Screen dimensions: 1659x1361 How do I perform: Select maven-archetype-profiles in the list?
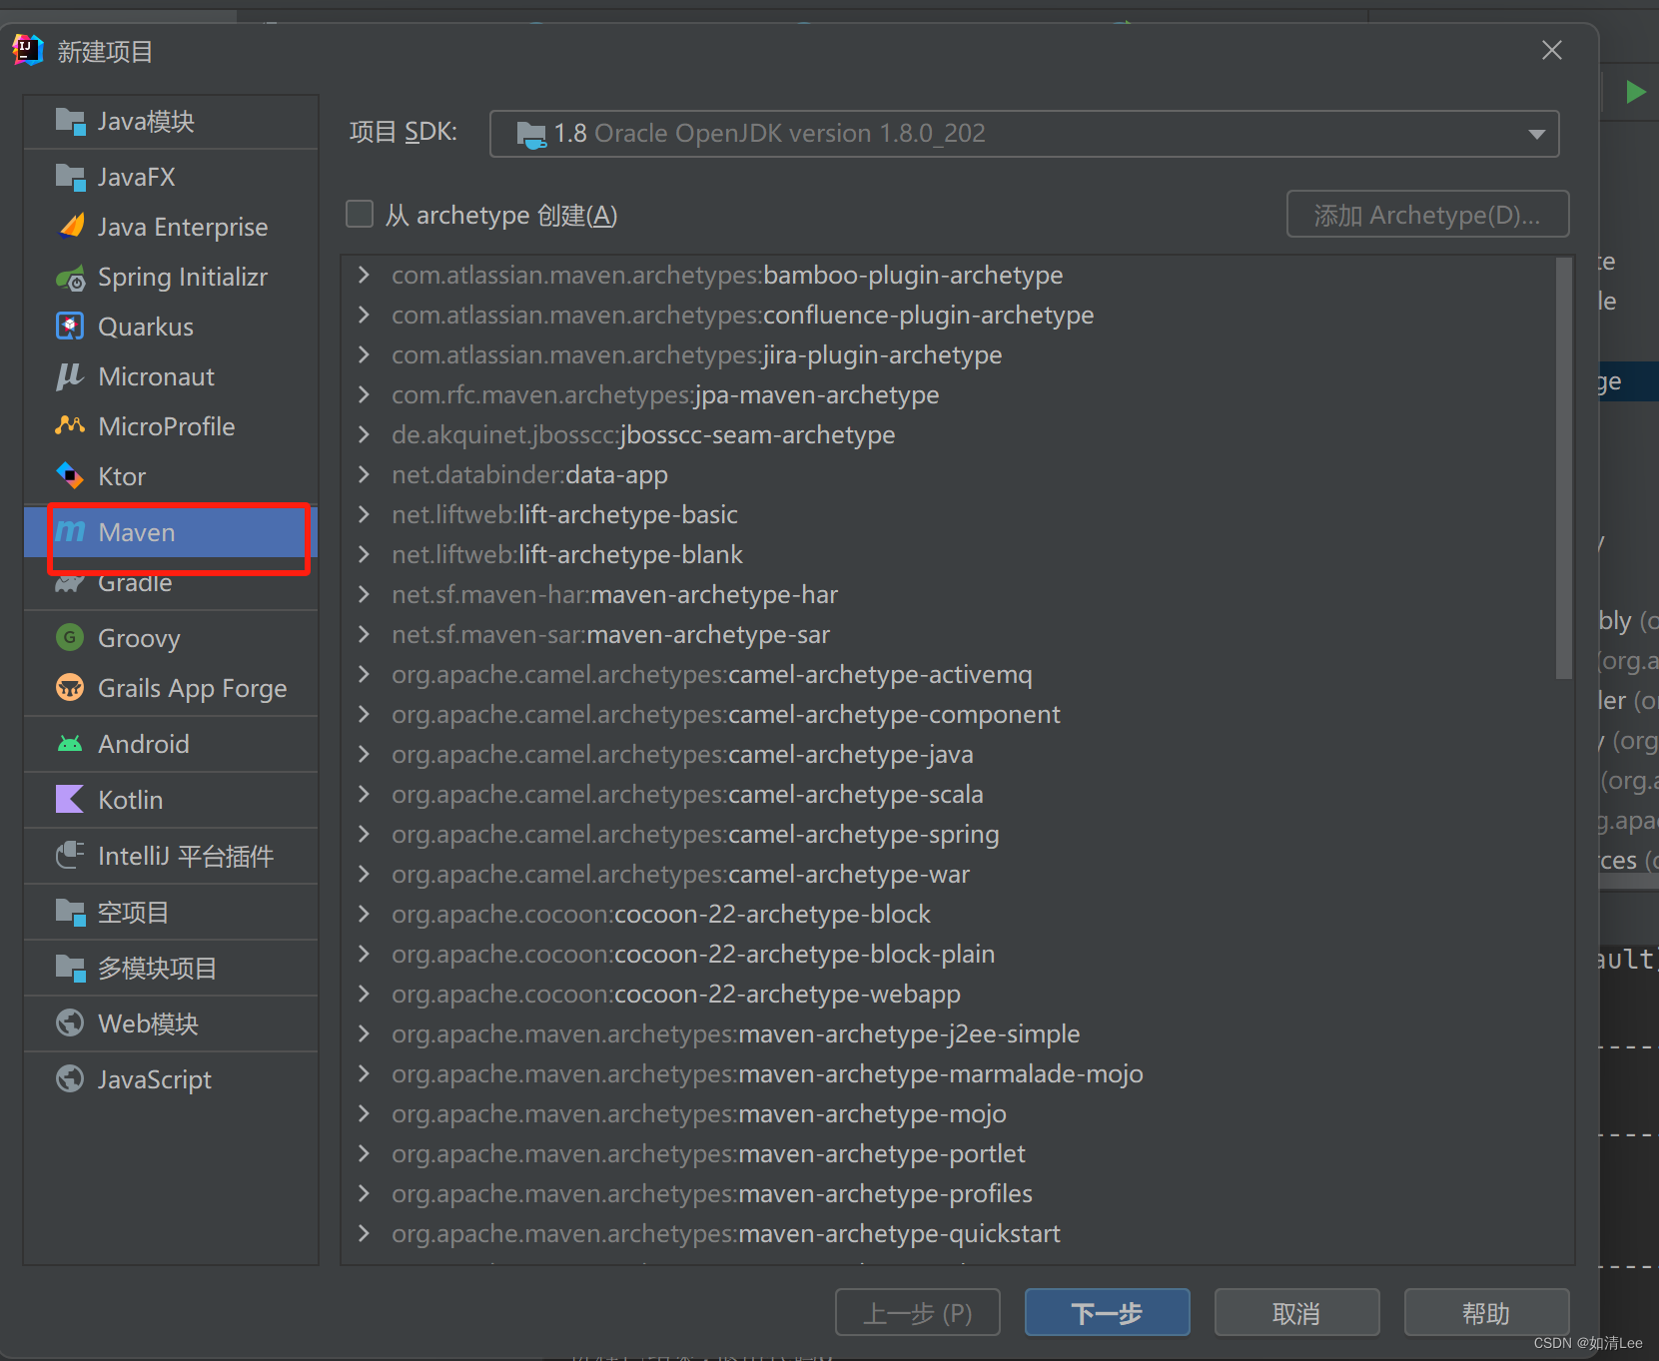click(711, 1193)
